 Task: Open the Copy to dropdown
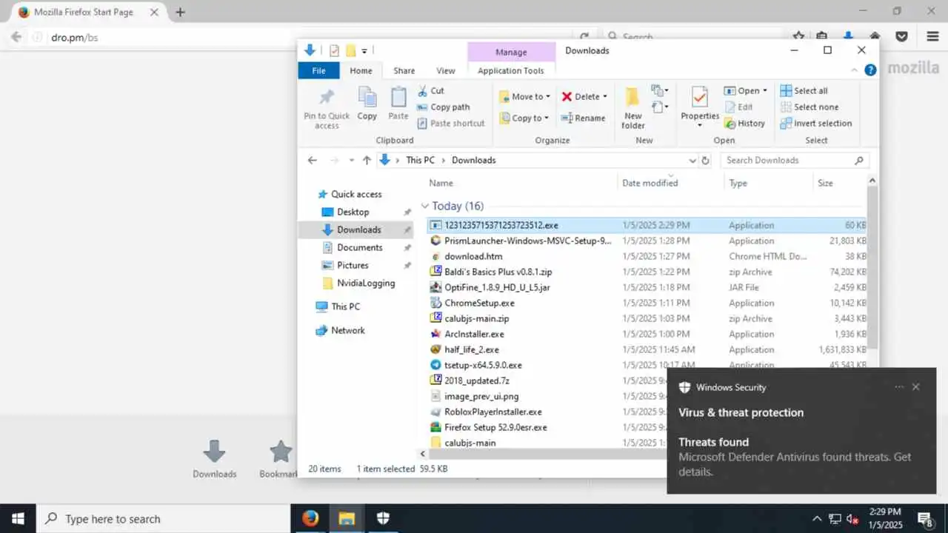tap(524, 118)
